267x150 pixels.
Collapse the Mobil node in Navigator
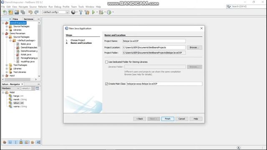pyautogui.click(x=3, y=92)
